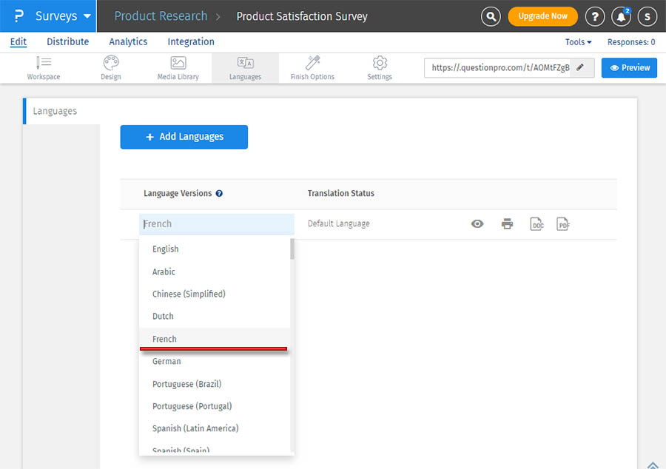This screenshot has width=666, height=469.
Task: Select the Languages side panel tab
Action: coord(61,111)
